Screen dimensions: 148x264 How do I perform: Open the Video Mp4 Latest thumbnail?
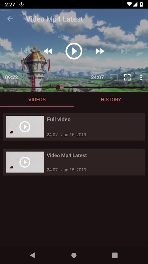point(25,162)
